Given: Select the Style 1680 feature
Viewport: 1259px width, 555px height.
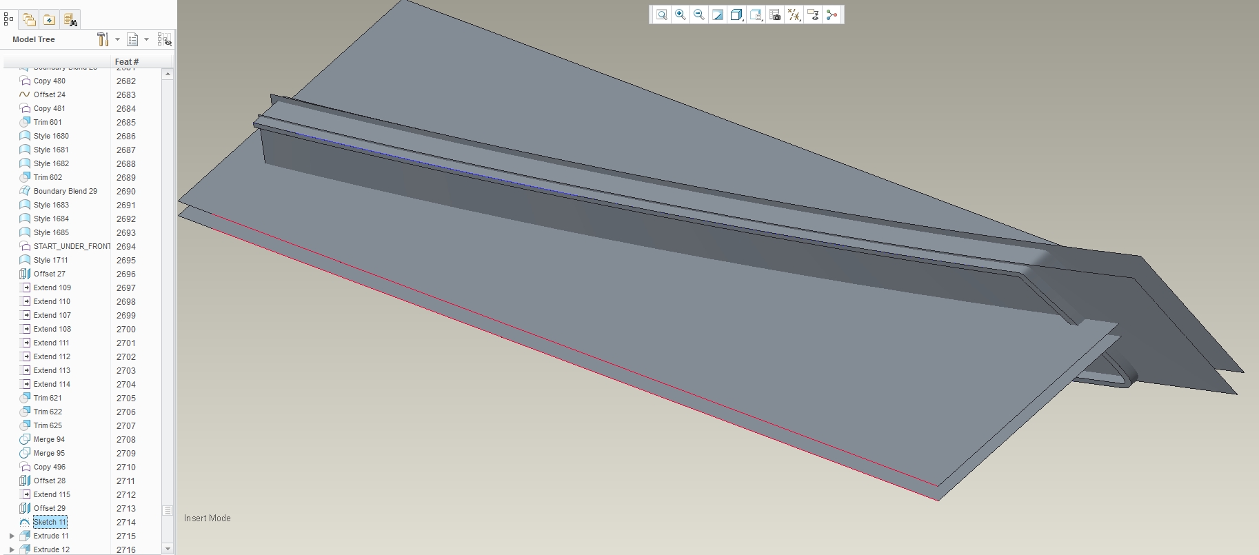Looking at the screenshot, I should tap(51, 136).
